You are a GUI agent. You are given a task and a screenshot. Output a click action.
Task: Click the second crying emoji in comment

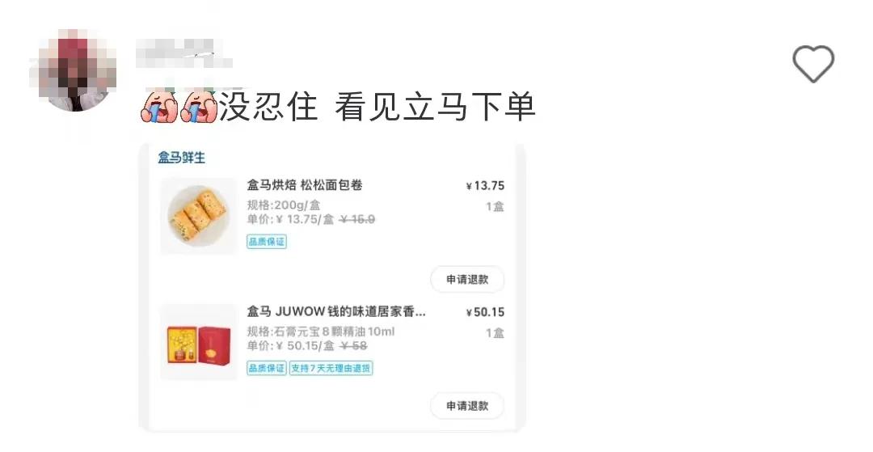pyautogui.click(x=199, y=107)
